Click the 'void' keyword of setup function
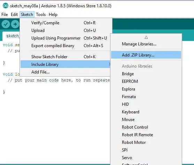This screenshot has width=194, height=165. pos(8,45)
